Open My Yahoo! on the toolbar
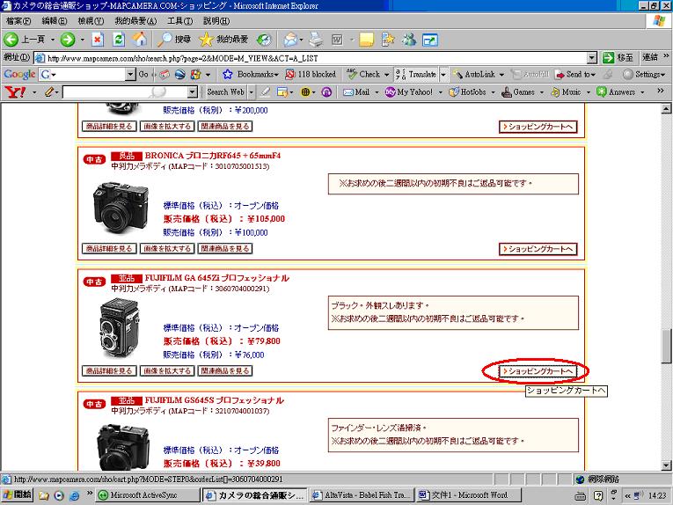This screenshot has height=505, width=673. [x=409, y=91]
